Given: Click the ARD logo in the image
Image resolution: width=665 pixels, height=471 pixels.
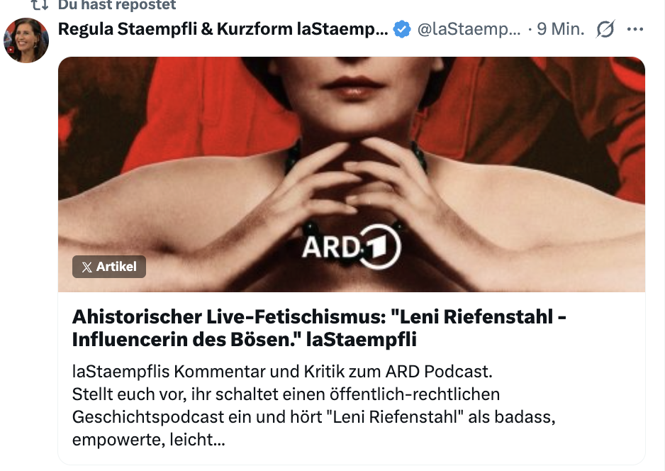Looking at the screenshot, I should click(351, 247).
